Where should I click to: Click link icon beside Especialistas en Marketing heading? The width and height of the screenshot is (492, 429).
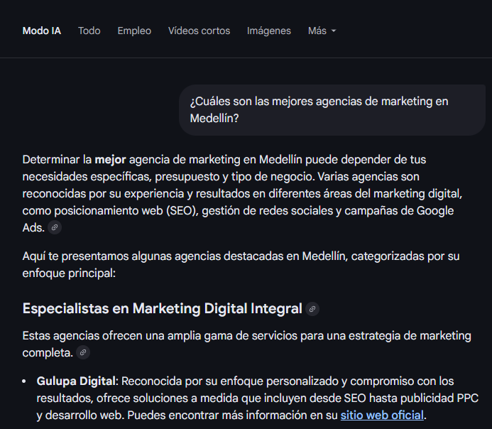pos(312,309)
